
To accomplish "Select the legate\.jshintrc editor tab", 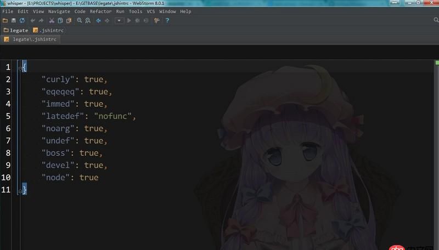I will [x=31, y=39].
